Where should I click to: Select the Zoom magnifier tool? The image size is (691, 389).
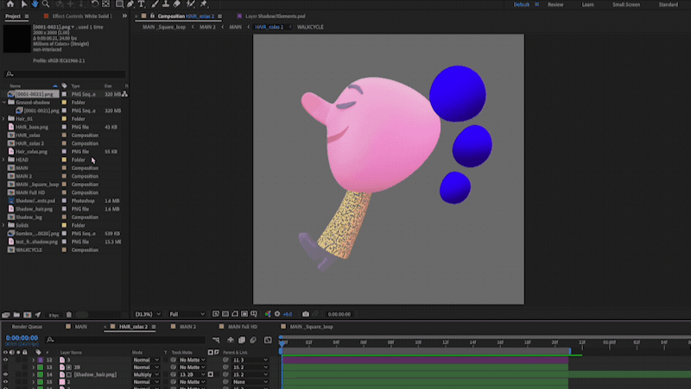[x=46, y=4]
